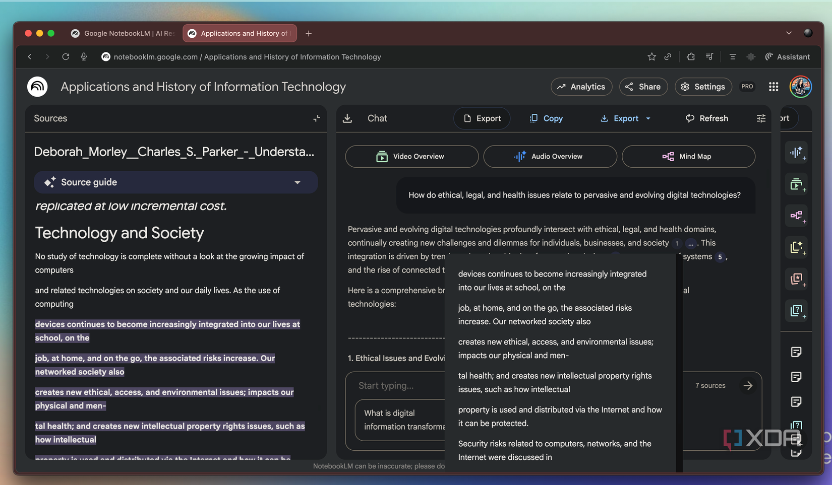This screenshot has height=485, width=832.
Task: Bookmark this page with the star icon
Action: pyautogui.click(x=651, y=57)
